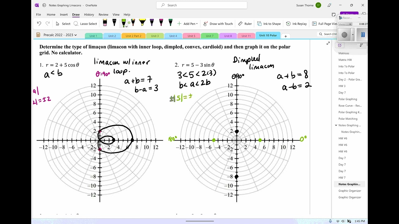Image resolution: width=399 pixels, height=224 pixels.
Task: Select the magenta pink pen
Action: pyautogui.click(x=161, y=23)
